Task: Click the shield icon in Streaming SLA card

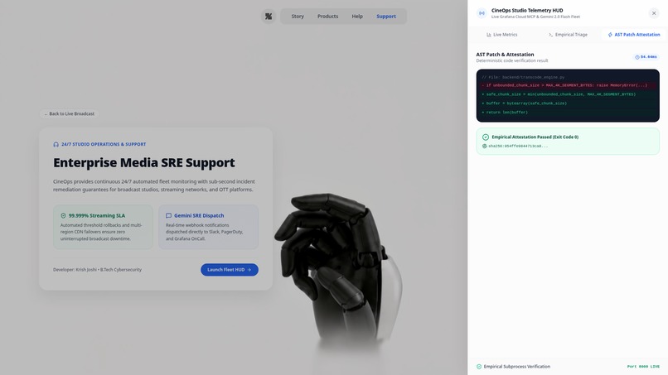Action: [63, 216]
